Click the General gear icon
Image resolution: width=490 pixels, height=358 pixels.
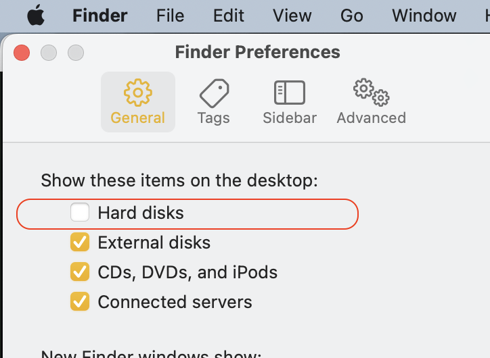coord(138,93)
